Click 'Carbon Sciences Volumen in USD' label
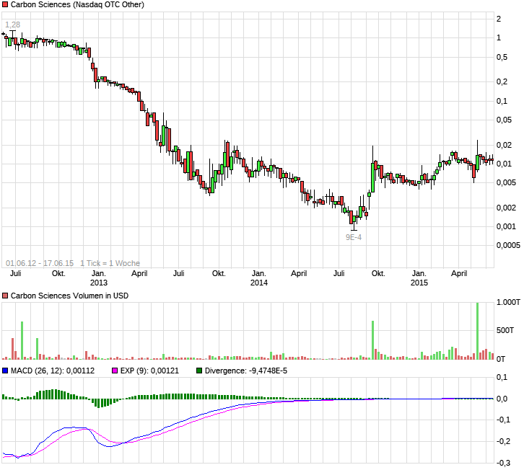524x470 pixels. coord(69,296)
